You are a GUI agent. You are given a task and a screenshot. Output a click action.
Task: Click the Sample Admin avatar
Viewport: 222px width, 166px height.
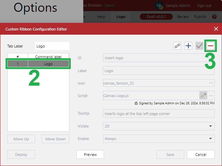coord(159,6)
